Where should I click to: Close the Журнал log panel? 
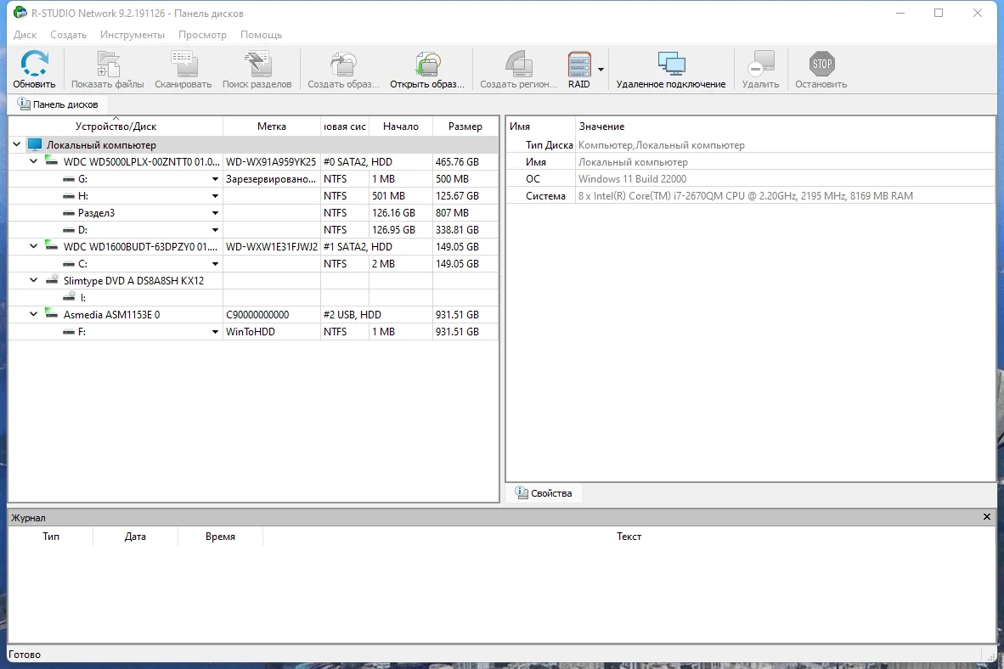point(987,517)
